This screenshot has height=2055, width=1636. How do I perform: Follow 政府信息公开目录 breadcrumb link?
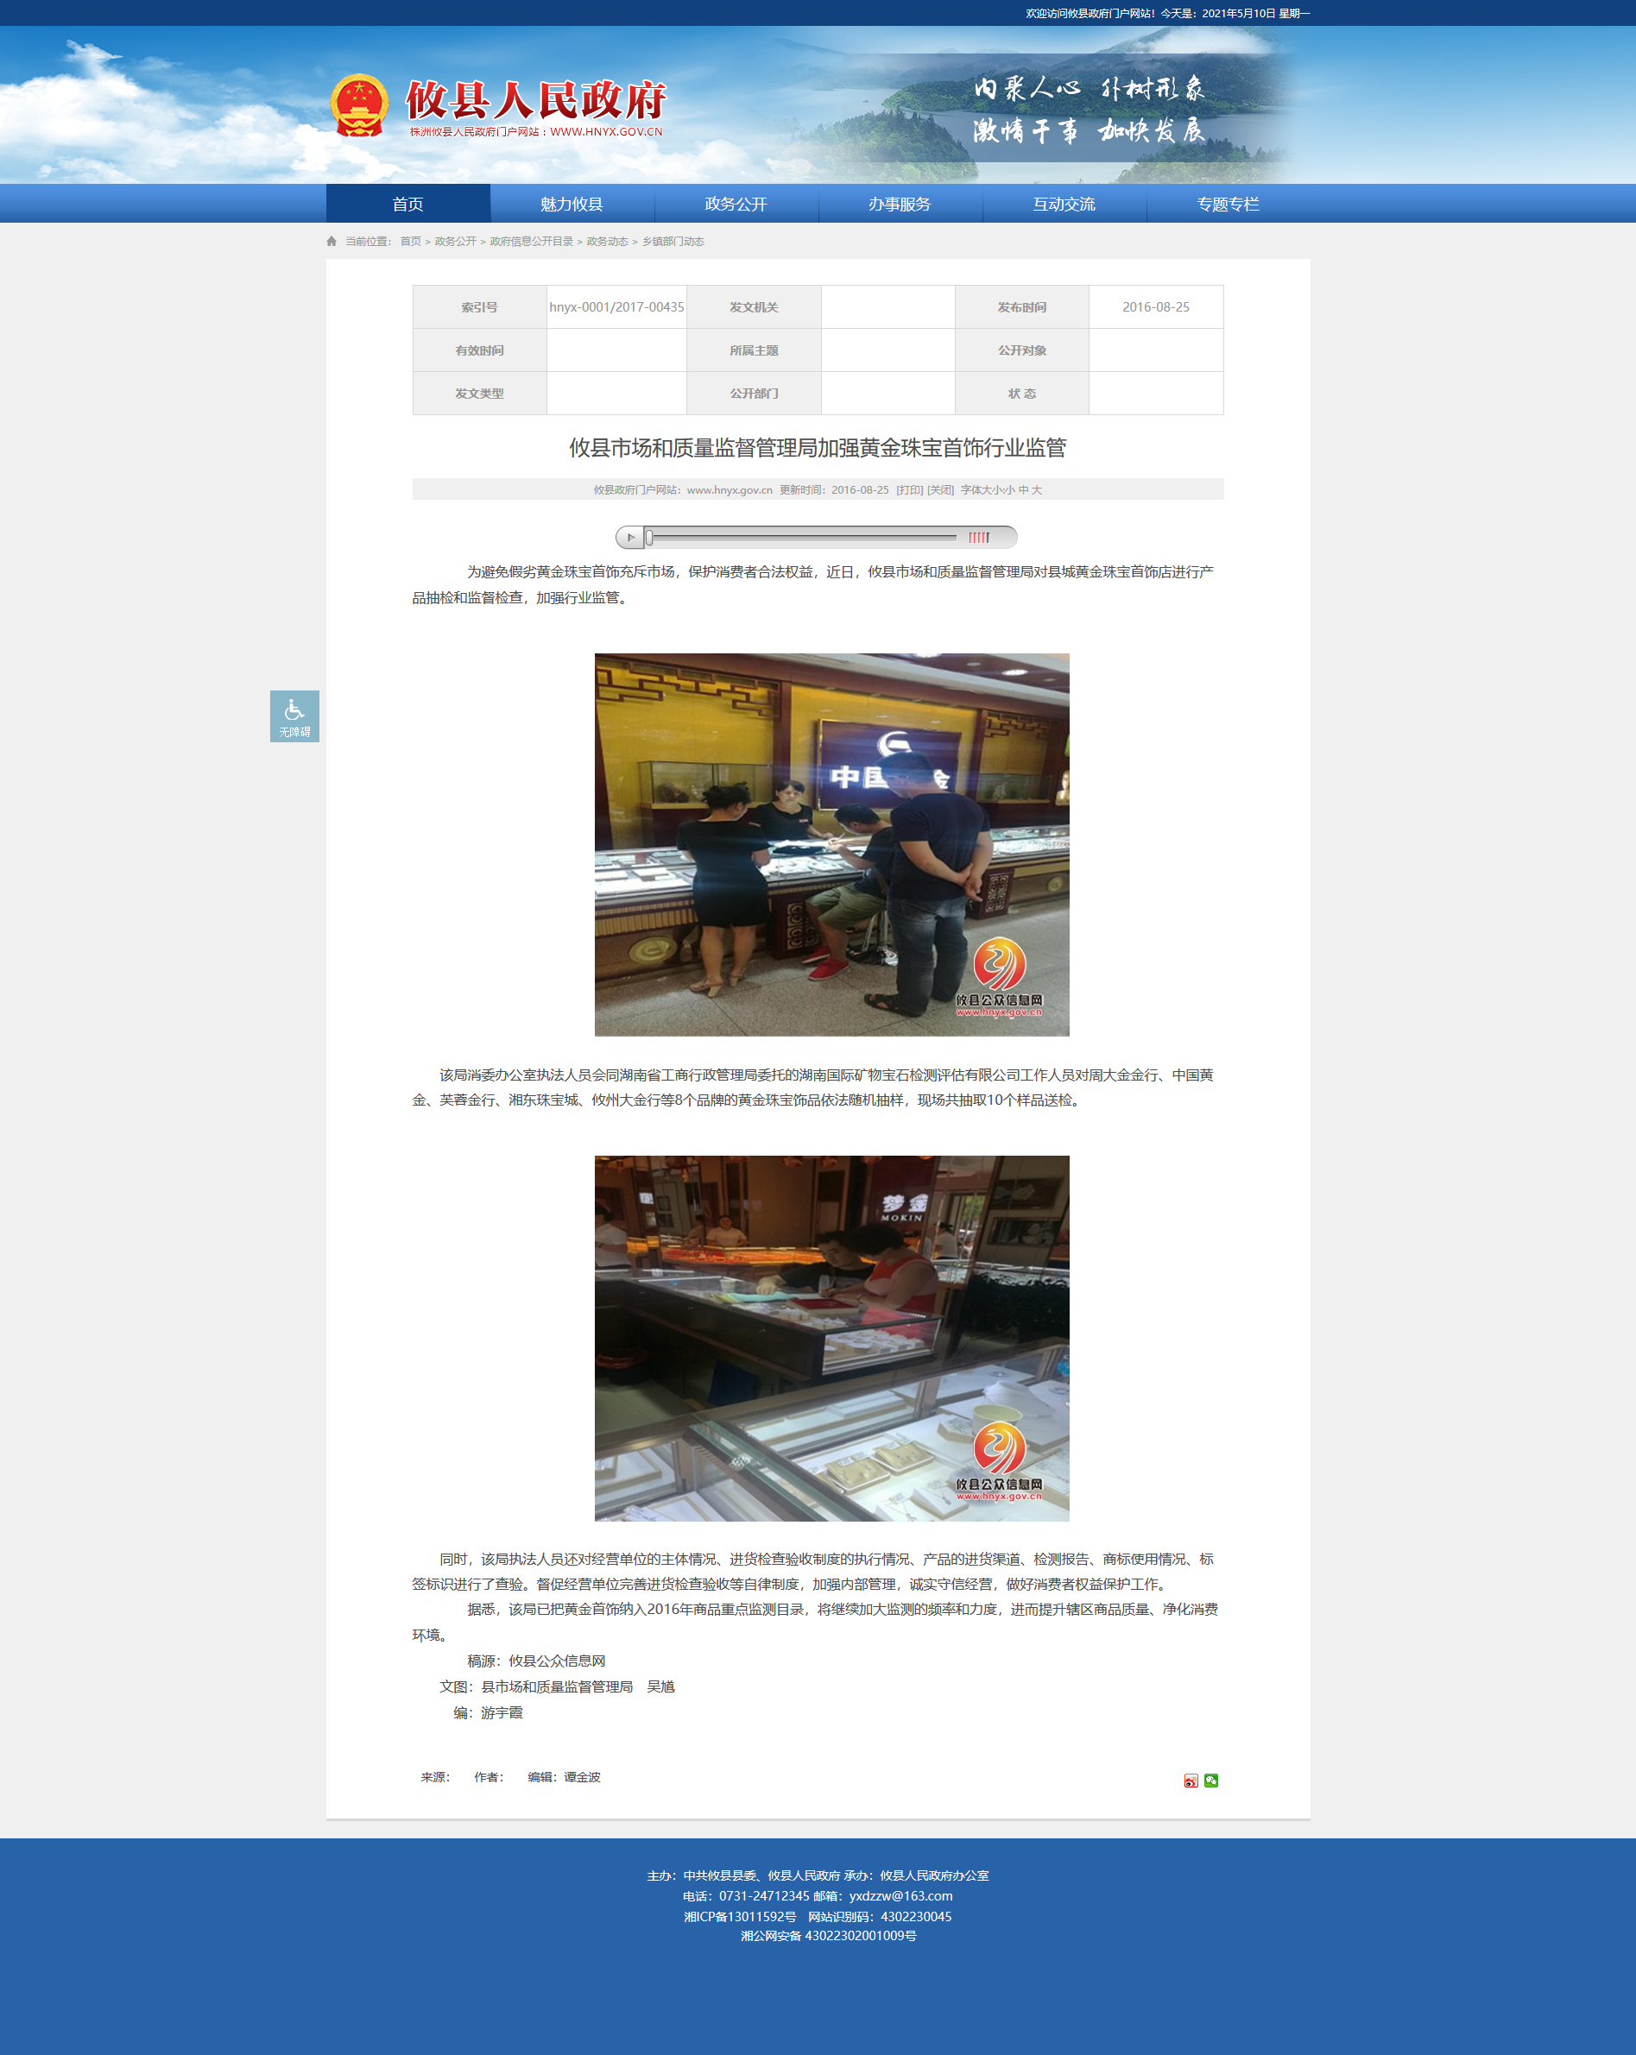pyautogui.click(x=532, y=241)
